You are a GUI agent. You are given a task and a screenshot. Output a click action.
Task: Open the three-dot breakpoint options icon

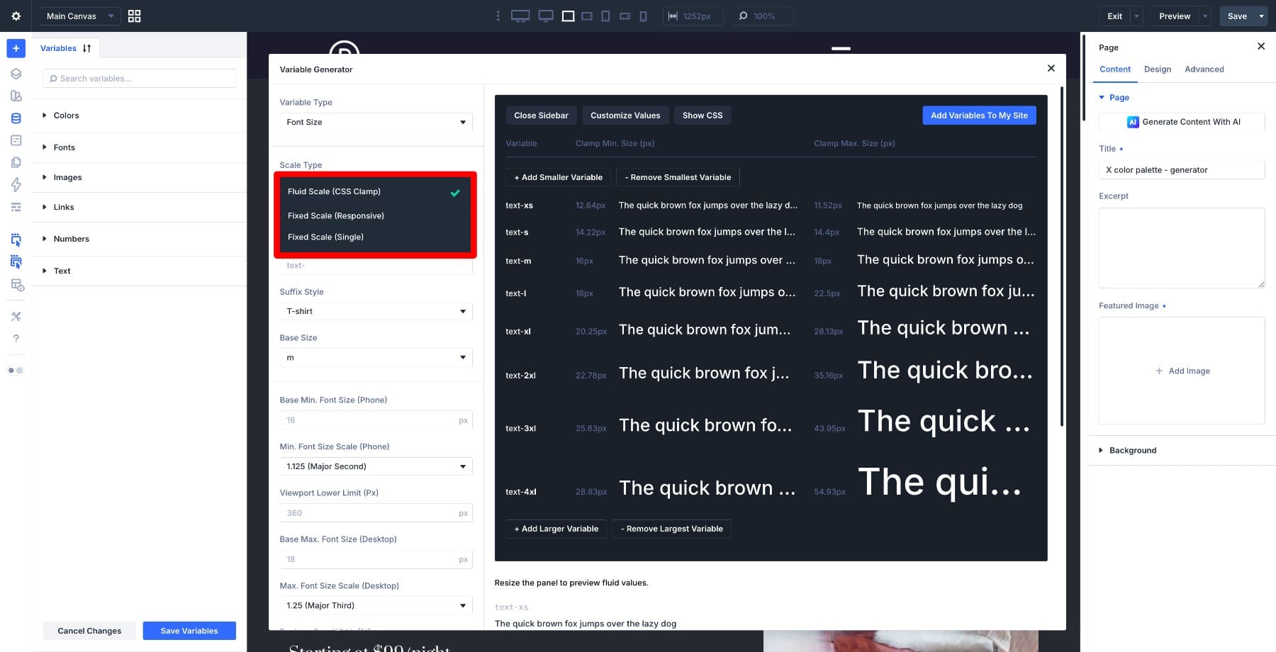pyautogui.click(x=498, y=16)
